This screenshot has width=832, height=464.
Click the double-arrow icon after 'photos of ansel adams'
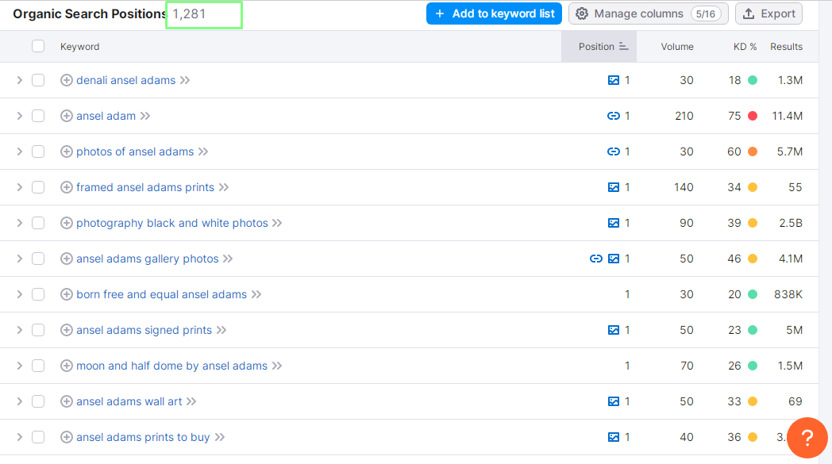(203, 151)
